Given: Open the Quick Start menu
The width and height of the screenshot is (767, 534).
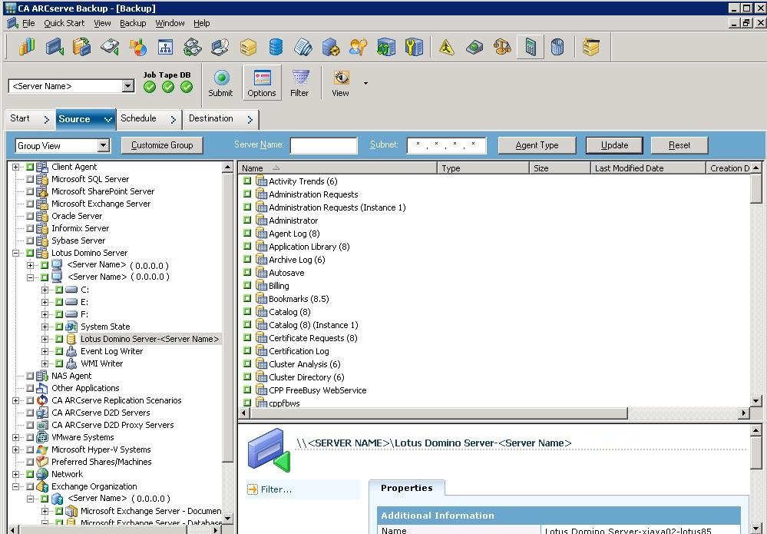Looking at the screenshot, I should click(64, 23).
